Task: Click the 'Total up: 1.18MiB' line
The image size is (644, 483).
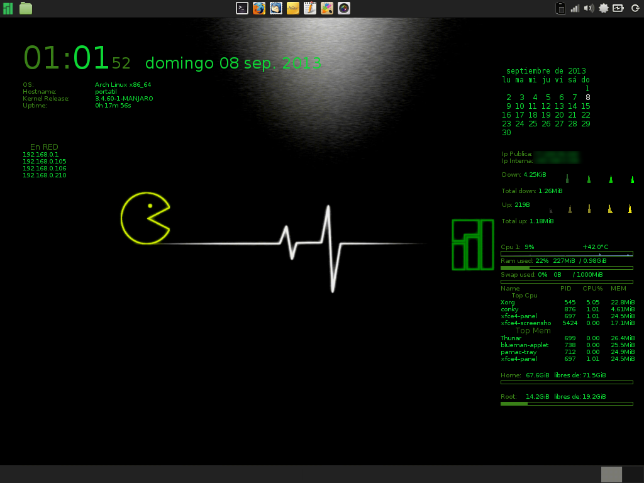Action: point(528,221)
